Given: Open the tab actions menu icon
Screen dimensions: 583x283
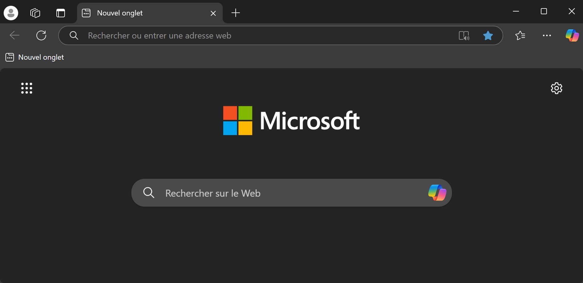Looking at the screenshot, I should [x=61, y=13].
